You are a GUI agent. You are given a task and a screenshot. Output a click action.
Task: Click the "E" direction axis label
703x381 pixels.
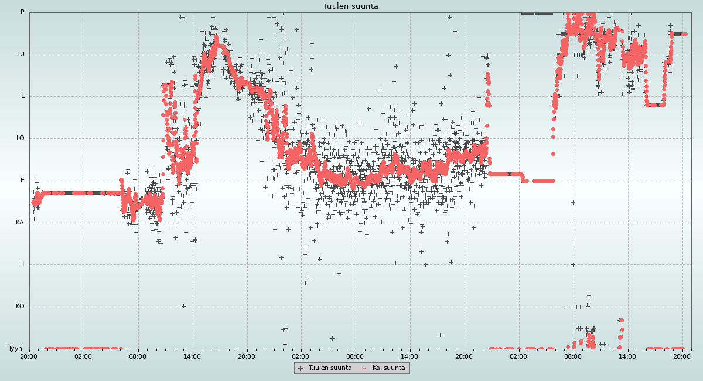coord(23,181)
